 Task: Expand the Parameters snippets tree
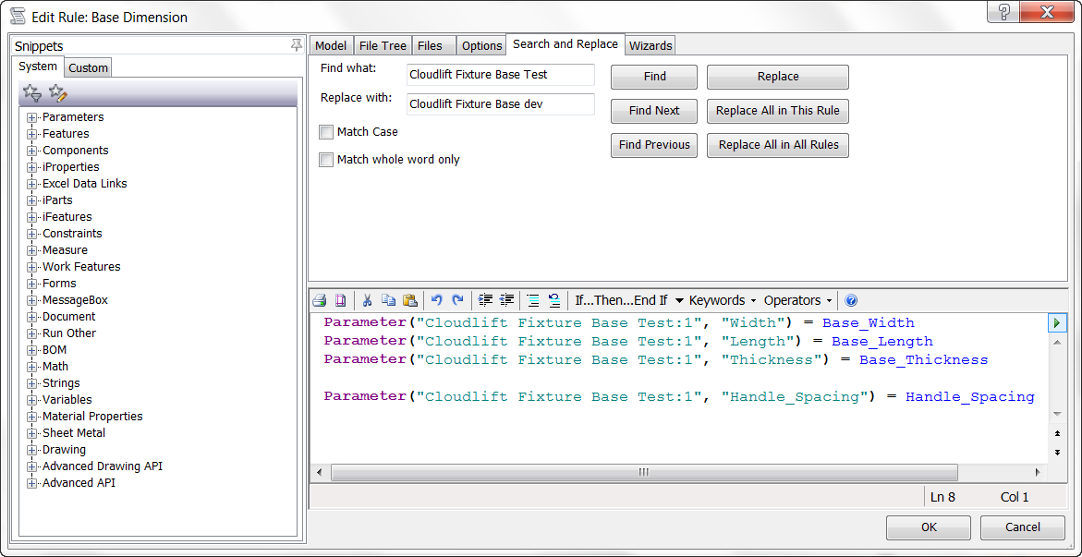[30, 117]
